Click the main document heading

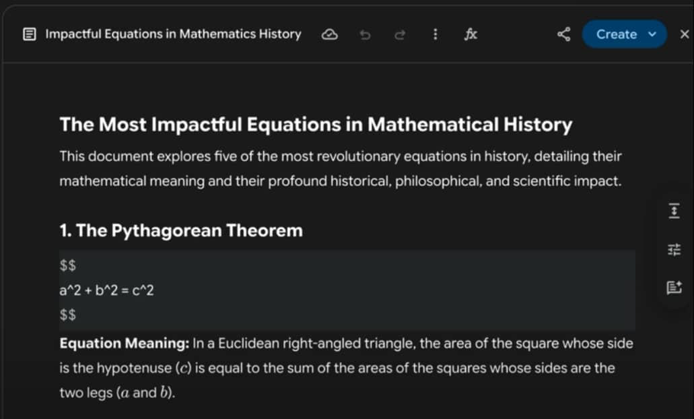click(x=316, y=124)
